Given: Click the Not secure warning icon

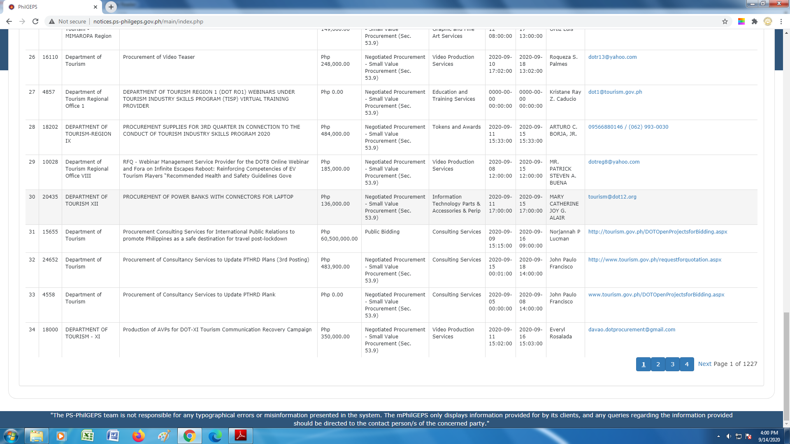Looking at the screenshot, I should tap(52, 21).
